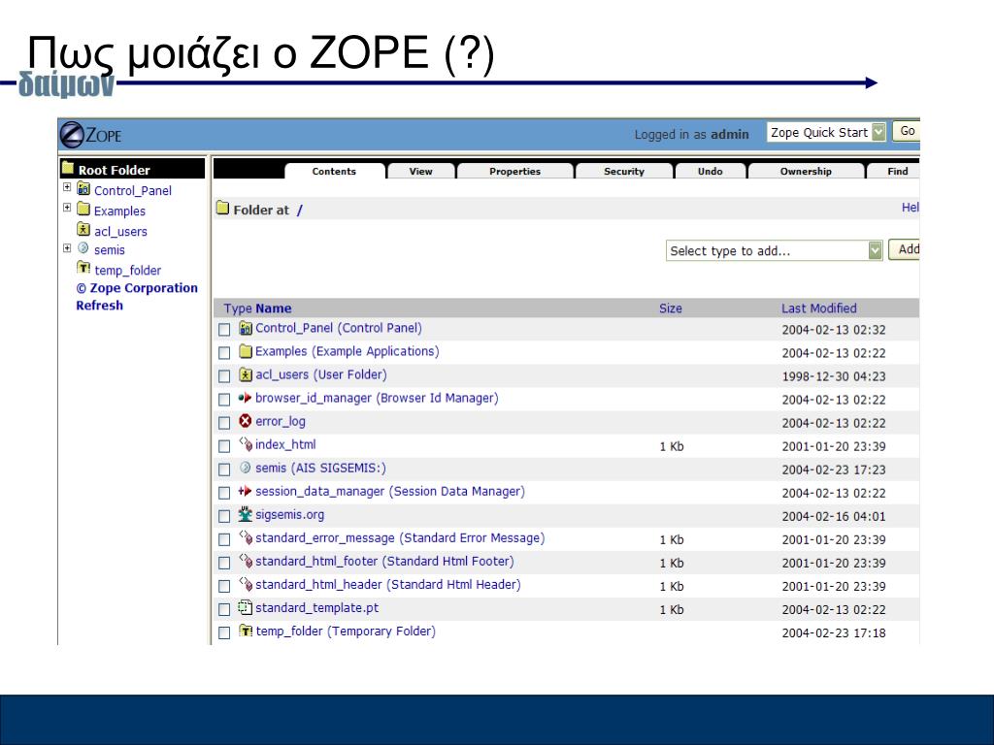The height and width of the screenshot is (745, 994).
Task: Open Zope Quick Start dropdown
Action: click(x=826, y=132)
